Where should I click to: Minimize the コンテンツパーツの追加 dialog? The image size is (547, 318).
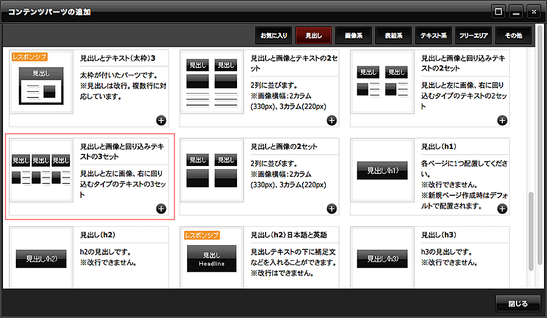tap(516, 12)
